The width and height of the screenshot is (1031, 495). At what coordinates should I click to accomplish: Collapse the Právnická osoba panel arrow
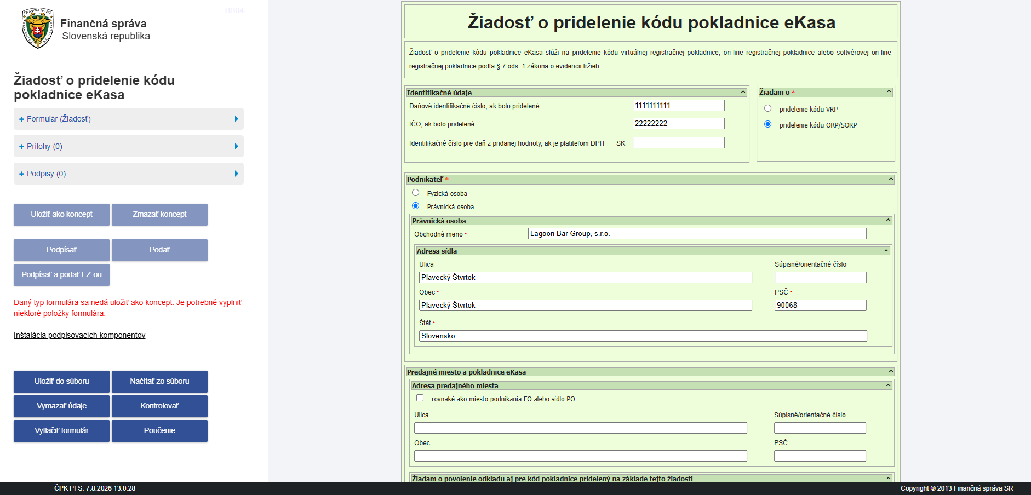pyautogui.click(x=888, y=220)
